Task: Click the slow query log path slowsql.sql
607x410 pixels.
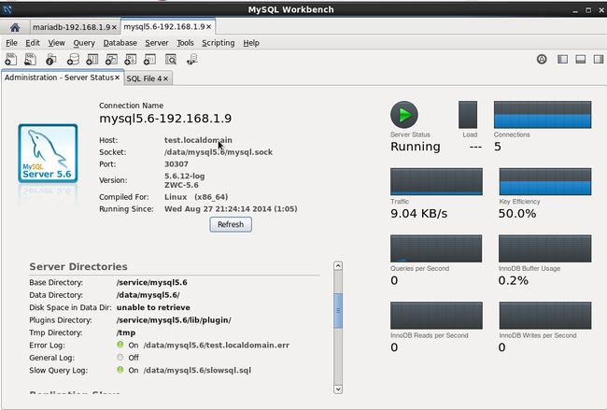Action: pyautogui.click(x=197, y=370)
